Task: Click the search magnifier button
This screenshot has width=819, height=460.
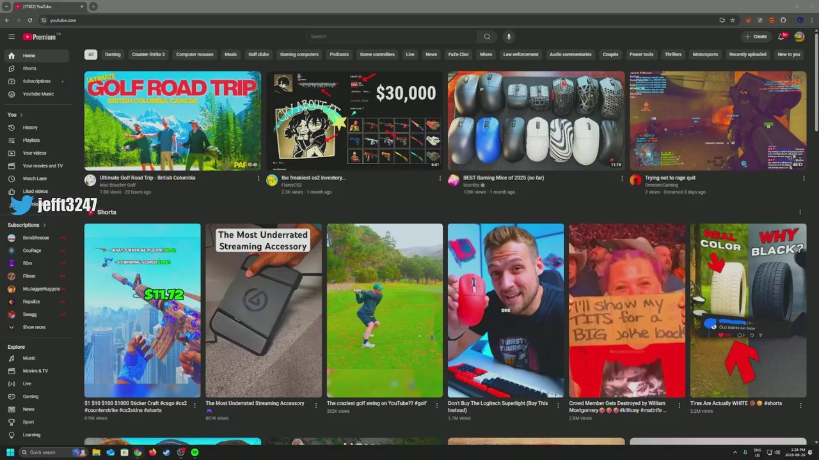Action: click(x=487, y=37)
